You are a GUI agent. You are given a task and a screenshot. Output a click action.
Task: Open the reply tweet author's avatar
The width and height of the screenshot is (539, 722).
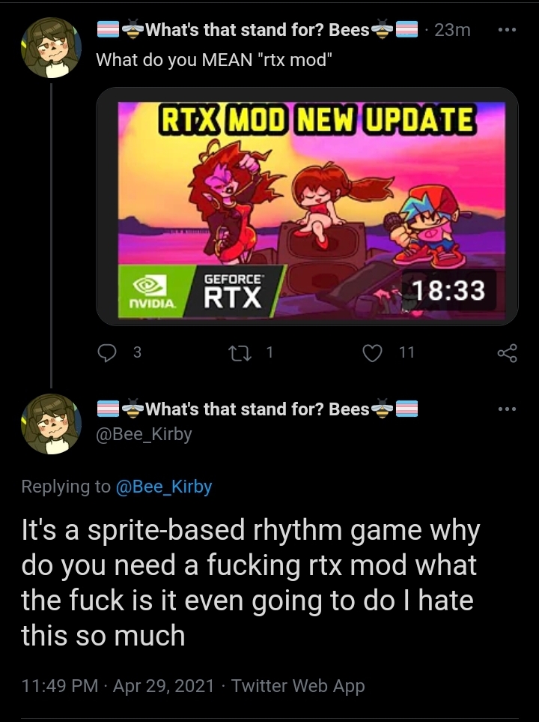51,424
